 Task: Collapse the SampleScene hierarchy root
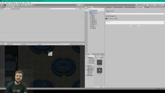click(88, 10)
